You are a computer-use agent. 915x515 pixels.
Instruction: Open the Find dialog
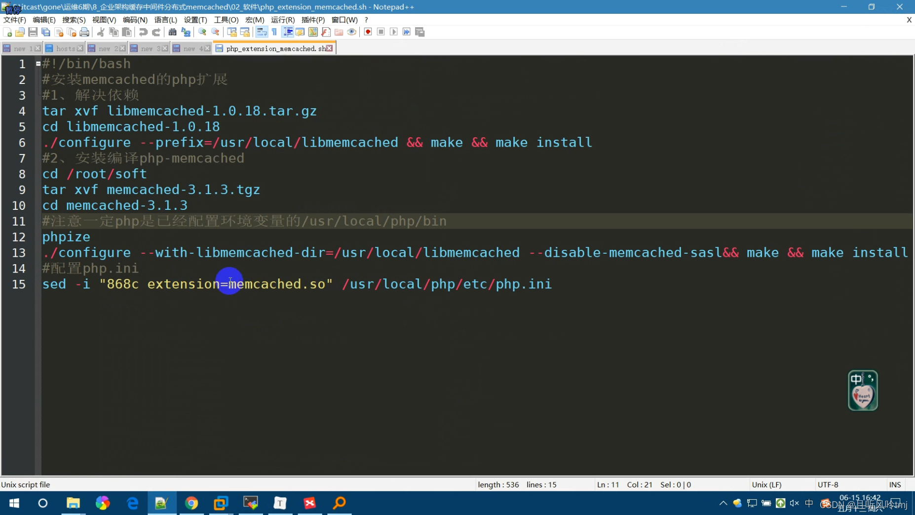[172, 32]
